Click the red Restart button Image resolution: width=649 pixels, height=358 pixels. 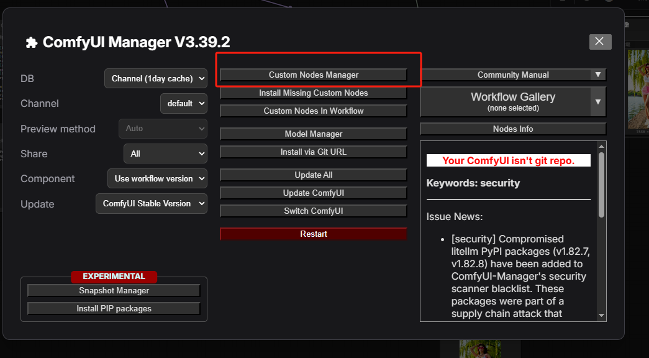coord(314,234)
